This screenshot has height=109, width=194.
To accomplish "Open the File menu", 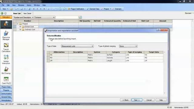I will click(3, 5).
